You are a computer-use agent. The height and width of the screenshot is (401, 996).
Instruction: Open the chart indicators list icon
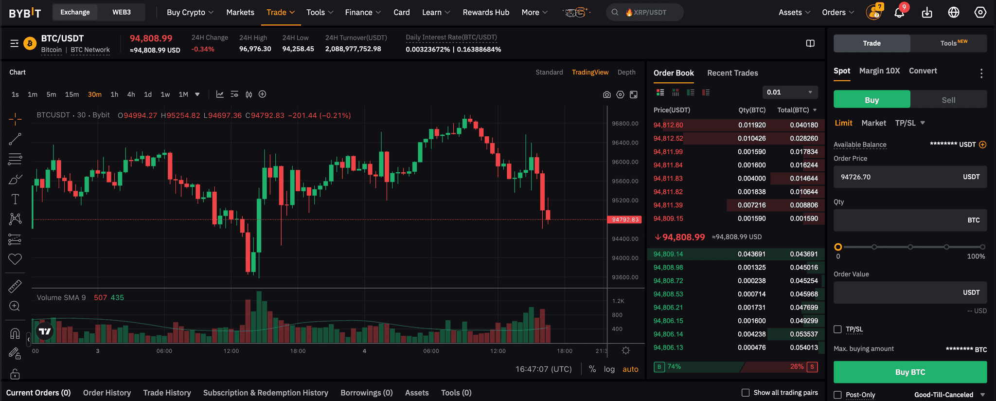pos(234,94)
